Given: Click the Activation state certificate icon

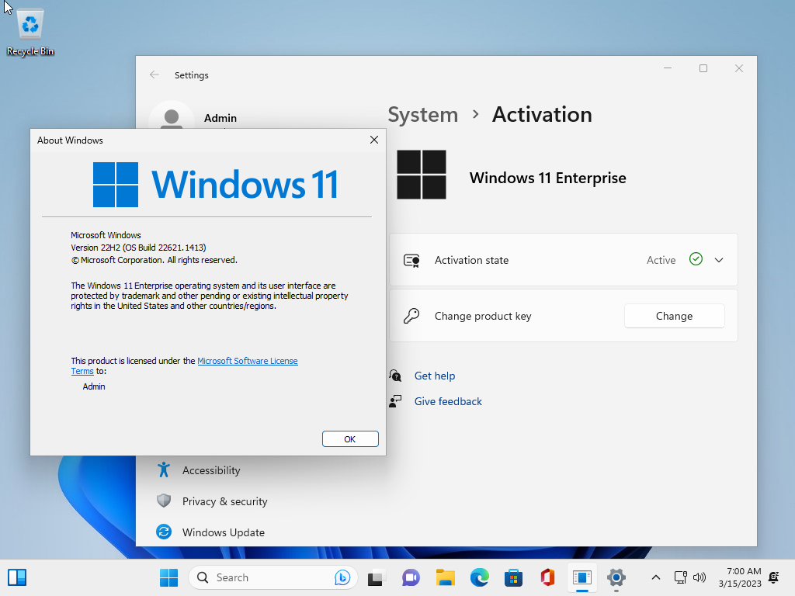Looking at the screenshot, I should [x=411, y=261].
